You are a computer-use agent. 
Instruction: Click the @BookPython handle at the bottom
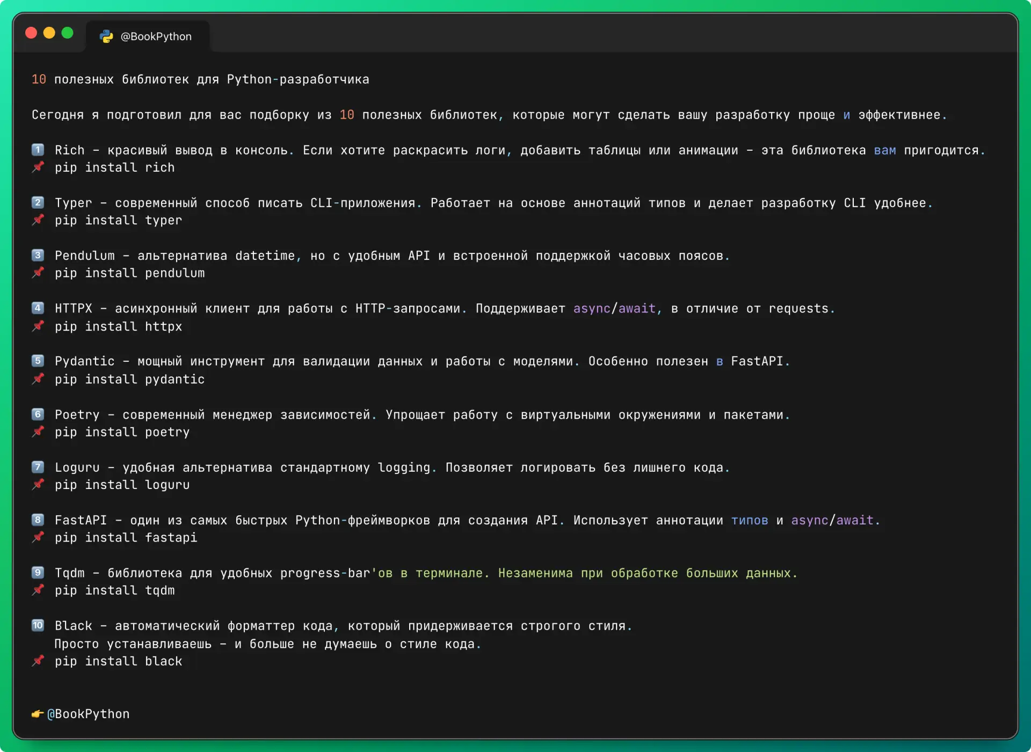pyautogui.click(x=89, y=714)
